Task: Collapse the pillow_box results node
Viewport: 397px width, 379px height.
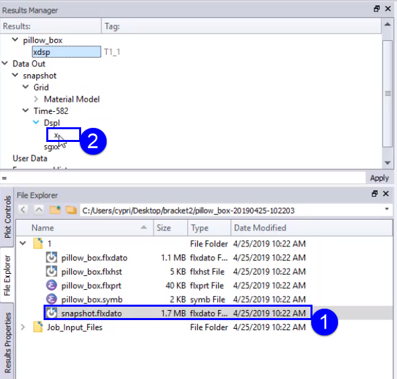Action: pyautogui.click(x=15, y=40)
